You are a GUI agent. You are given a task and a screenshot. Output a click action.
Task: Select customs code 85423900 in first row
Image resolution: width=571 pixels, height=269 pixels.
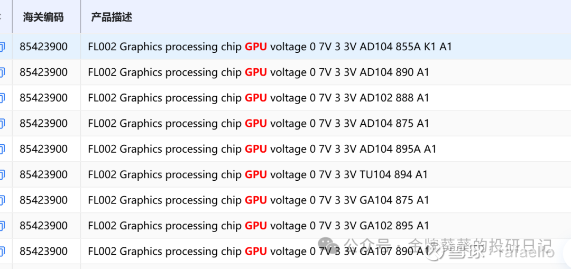[44, 47]
